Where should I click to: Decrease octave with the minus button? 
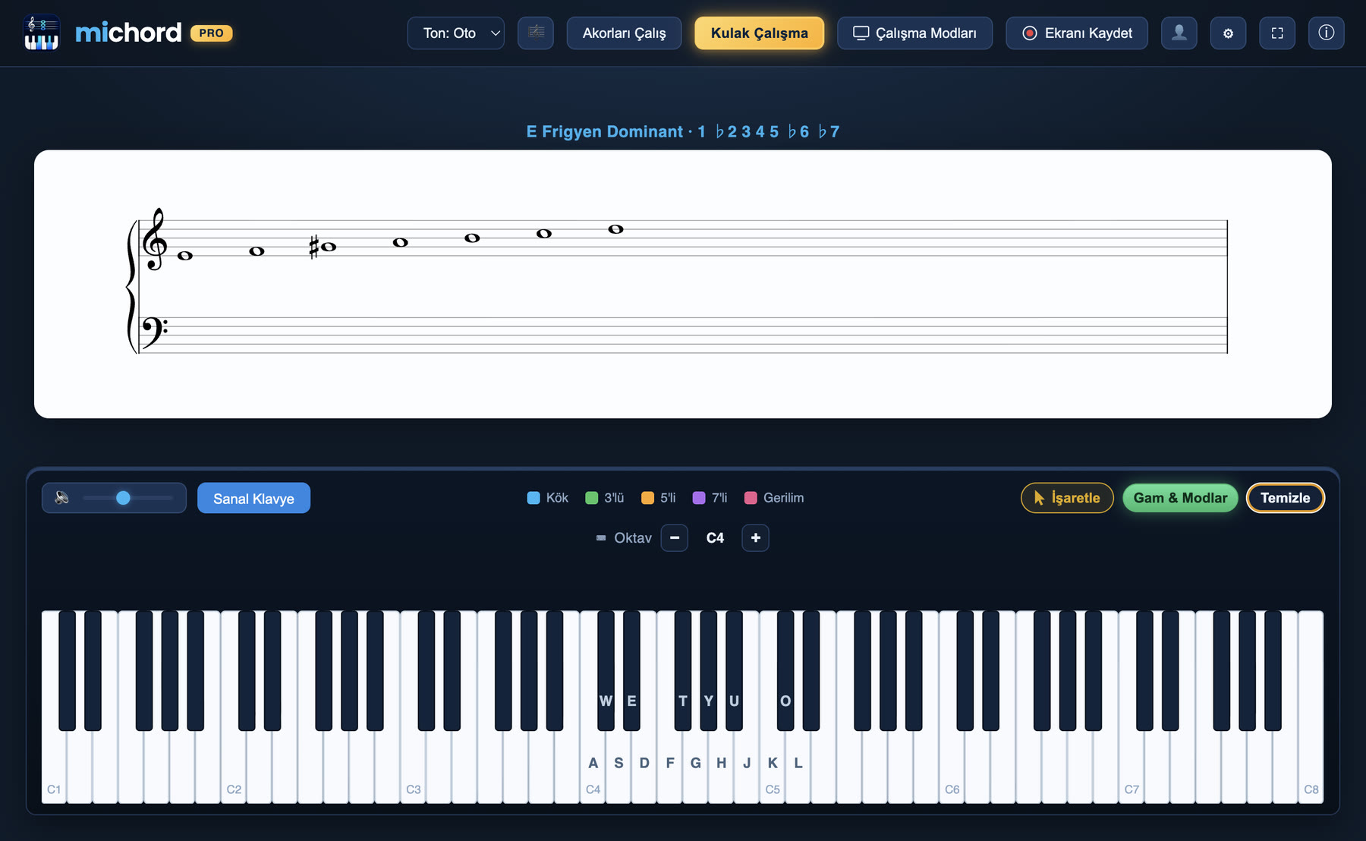675,537
